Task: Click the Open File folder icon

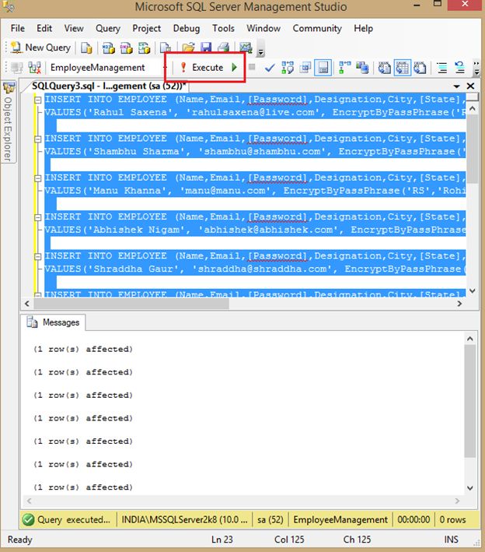Action: coord(188,47)
